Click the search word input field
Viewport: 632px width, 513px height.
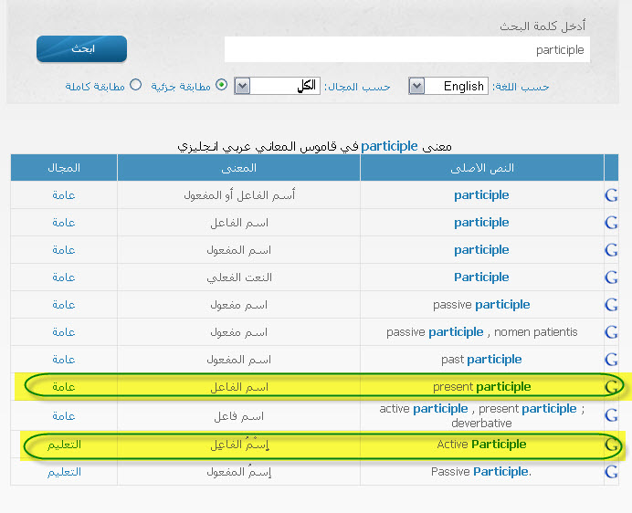pyautogui.click(x=406, y=50)
